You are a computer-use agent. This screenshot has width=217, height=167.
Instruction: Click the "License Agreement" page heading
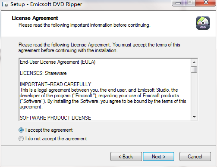(x=35, y=18)
